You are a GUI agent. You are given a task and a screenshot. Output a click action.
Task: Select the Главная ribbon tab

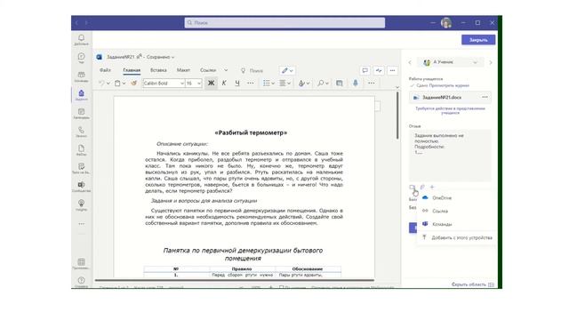click(132, 70)
